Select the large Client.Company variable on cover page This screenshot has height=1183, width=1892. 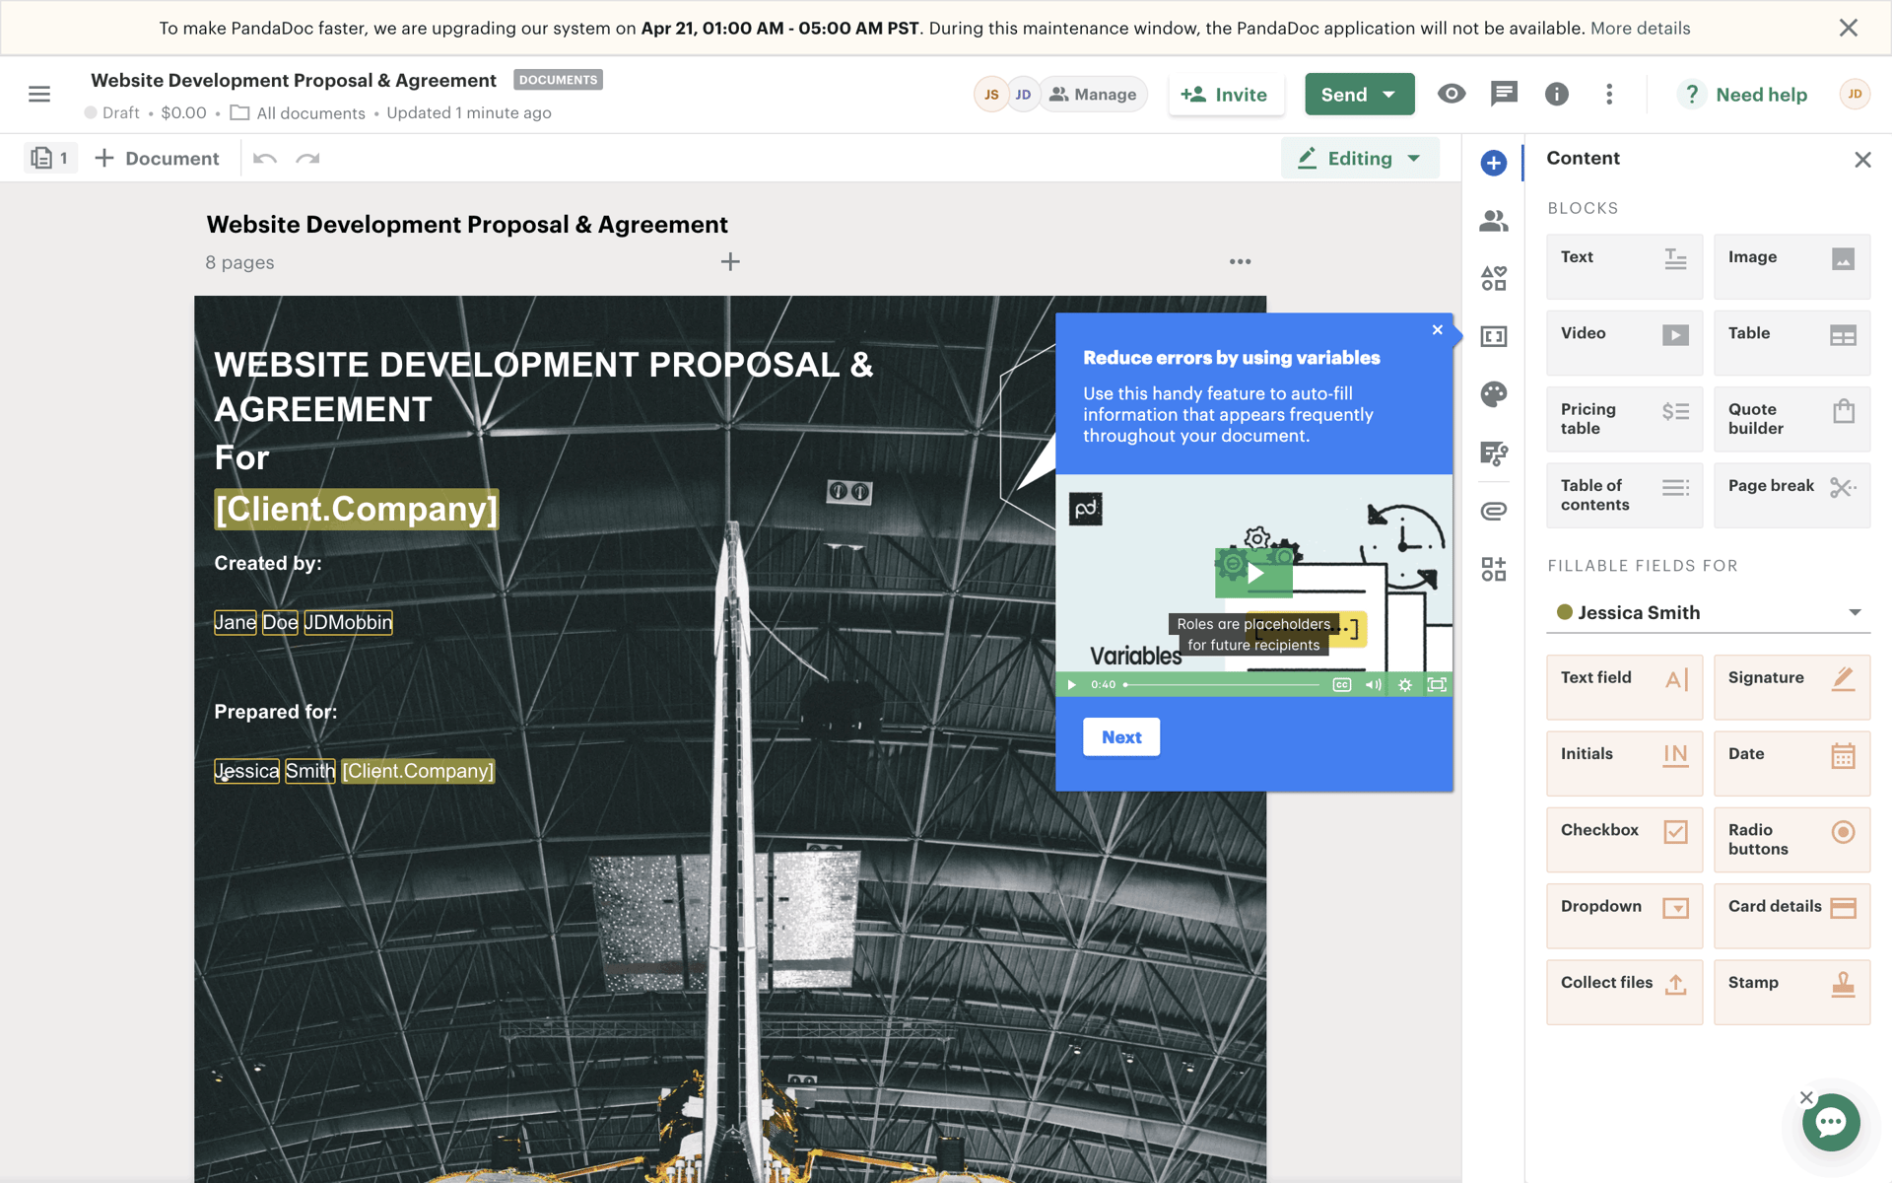(x=357, y=509)
